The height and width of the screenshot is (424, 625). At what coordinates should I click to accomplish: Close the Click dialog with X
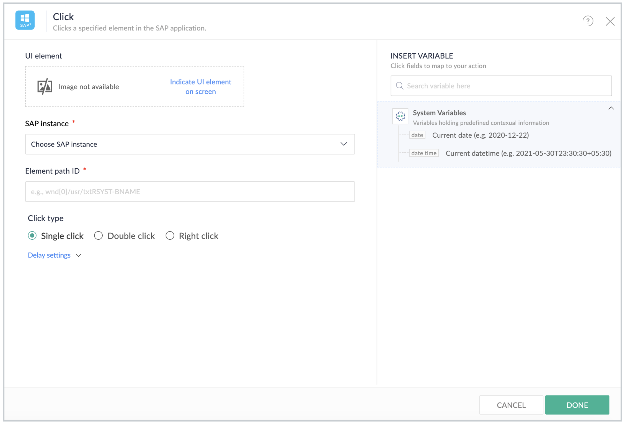tap(610, 21)
